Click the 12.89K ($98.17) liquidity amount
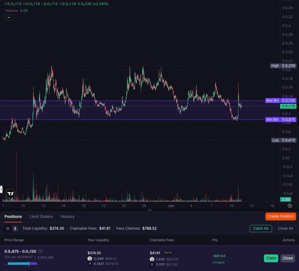 (105, 259)
